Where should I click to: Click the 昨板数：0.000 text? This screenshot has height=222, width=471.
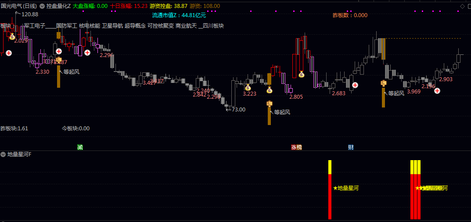click(350, 15)
